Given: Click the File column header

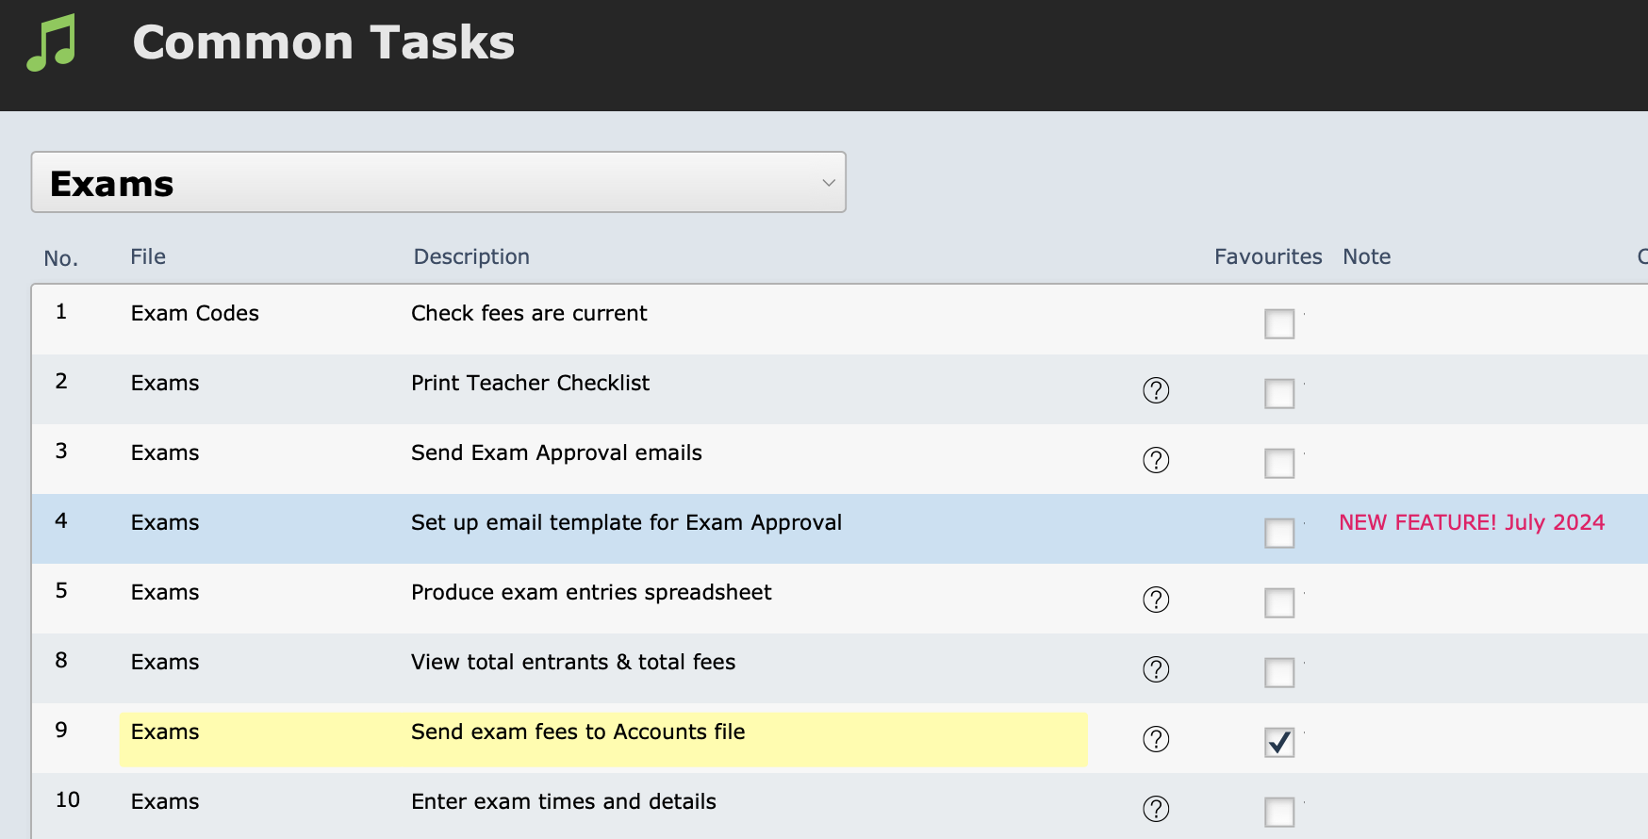Looking at the screenshot, I should pyautogui.click(x=148, y=256).
